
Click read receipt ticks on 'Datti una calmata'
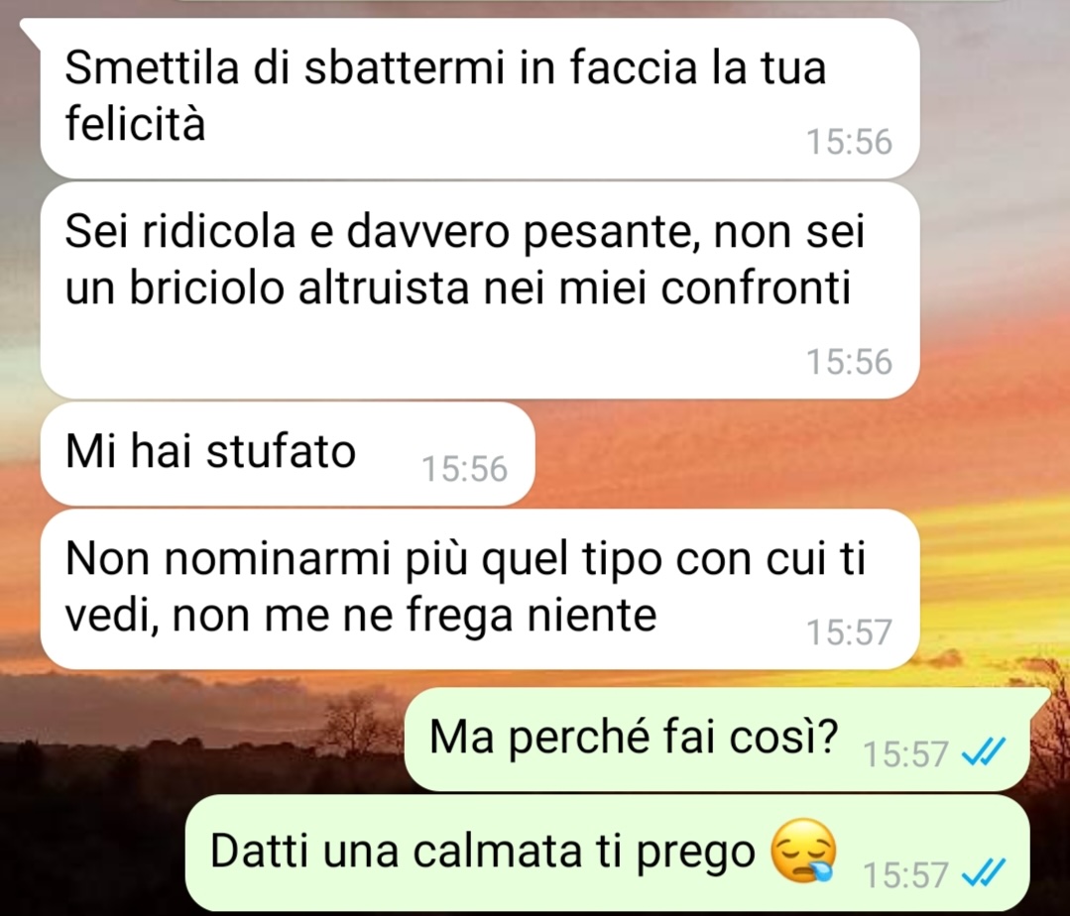(x=983, y=873)
